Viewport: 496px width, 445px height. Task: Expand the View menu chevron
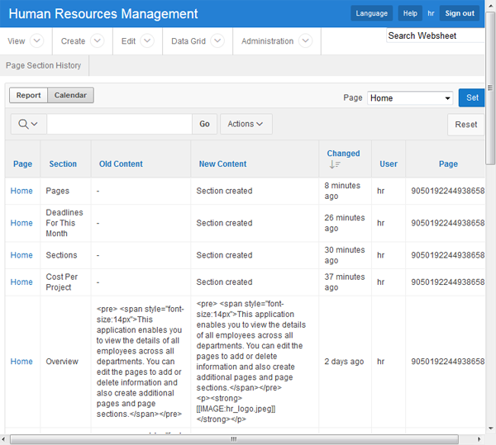(x=36, y=40)
